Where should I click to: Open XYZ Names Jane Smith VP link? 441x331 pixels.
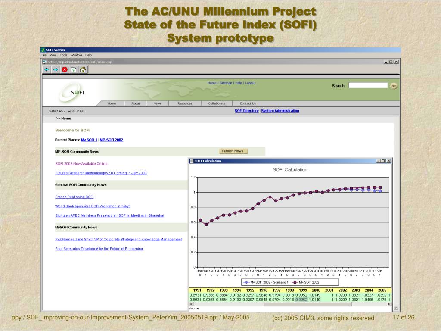118,240
